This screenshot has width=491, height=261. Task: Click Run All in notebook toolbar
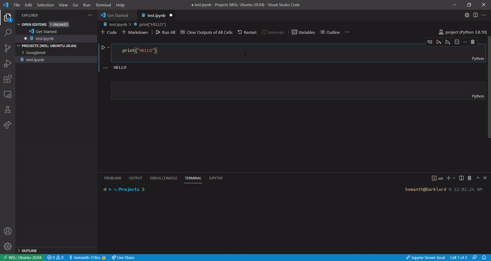click(165, 32)
